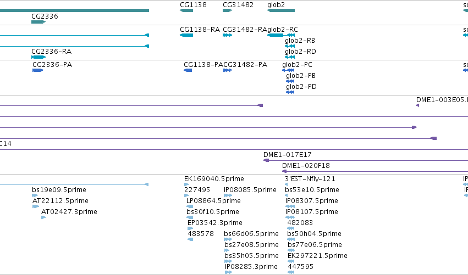Screen dimensions: 468x275
Task: Click the DME1-020F18 clone arrow end
Action: point(284,171)
